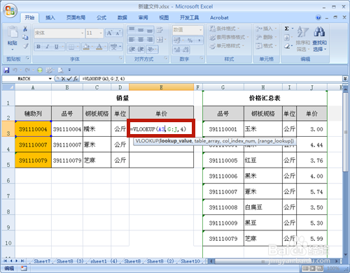Open the Name Box MATCH dropdown arrow

click(50, 79)
